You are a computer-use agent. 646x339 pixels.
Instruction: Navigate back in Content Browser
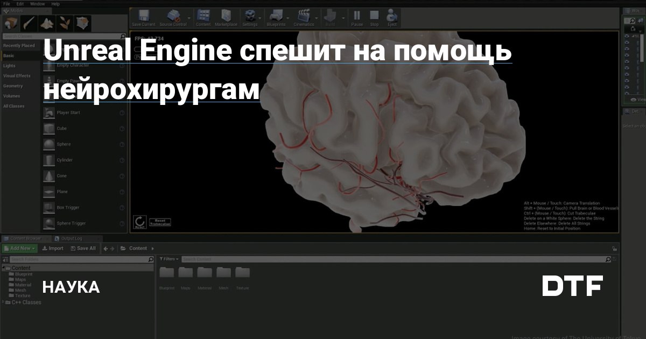[x=106, y=248]
